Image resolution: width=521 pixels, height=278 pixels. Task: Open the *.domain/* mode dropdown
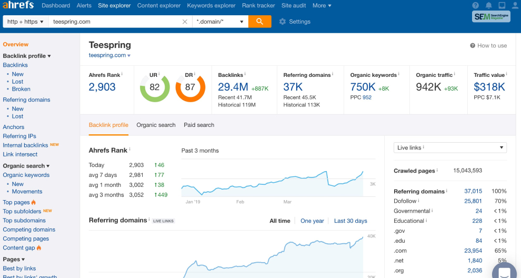pyautogui.click(x=221, y=22)
